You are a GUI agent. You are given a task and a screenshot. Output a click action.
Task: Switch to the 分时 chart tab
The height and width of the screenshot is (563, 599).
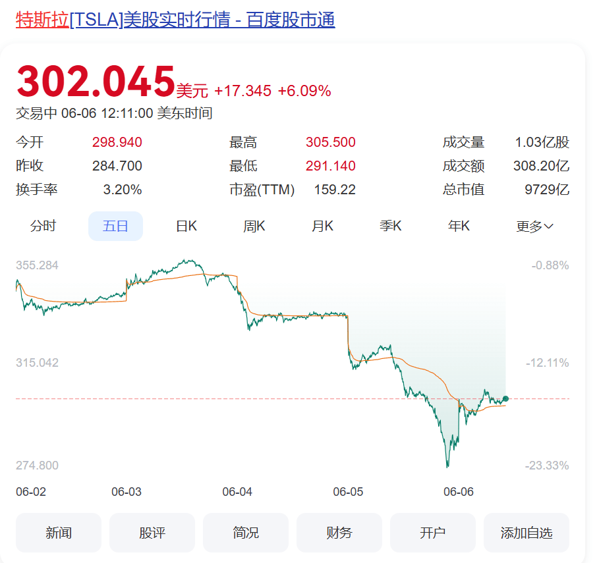click(x=43, y=226)
